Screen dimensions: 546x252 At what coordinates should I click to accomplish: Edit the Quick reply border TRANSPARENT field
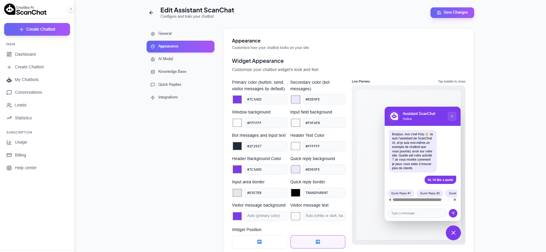pyautogui.click(x=324, y=193)
